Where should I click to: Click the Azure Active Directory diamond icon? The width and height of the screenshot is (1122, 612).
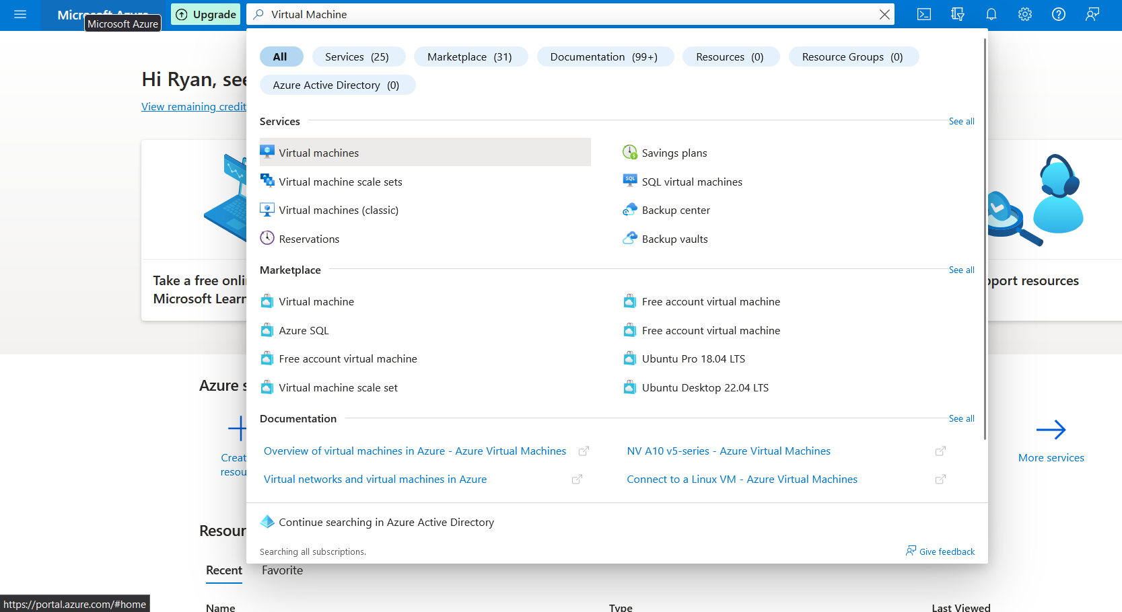[267, 521]
